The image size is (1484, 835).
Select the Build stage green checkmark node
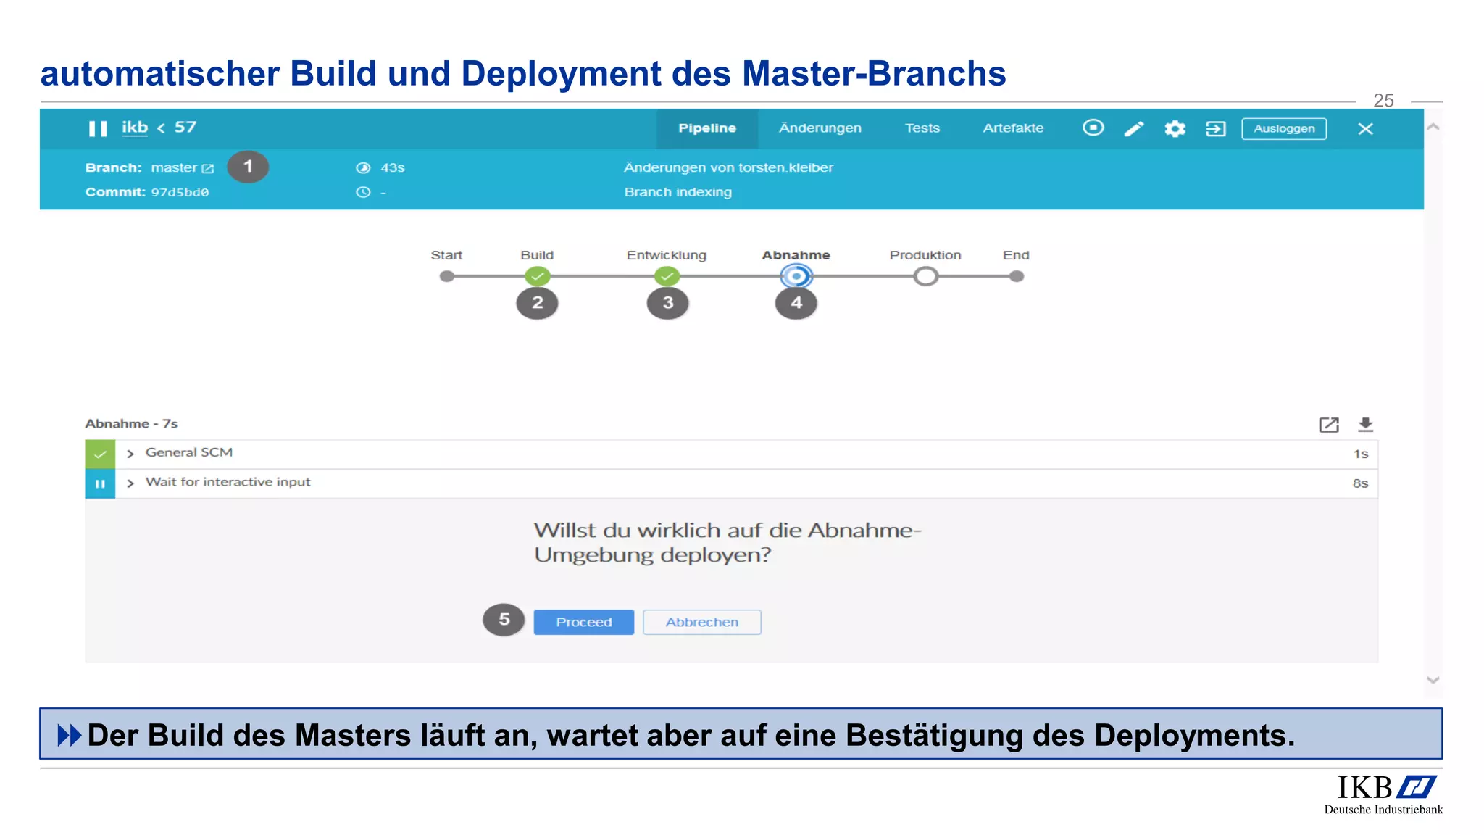(538, 276)
